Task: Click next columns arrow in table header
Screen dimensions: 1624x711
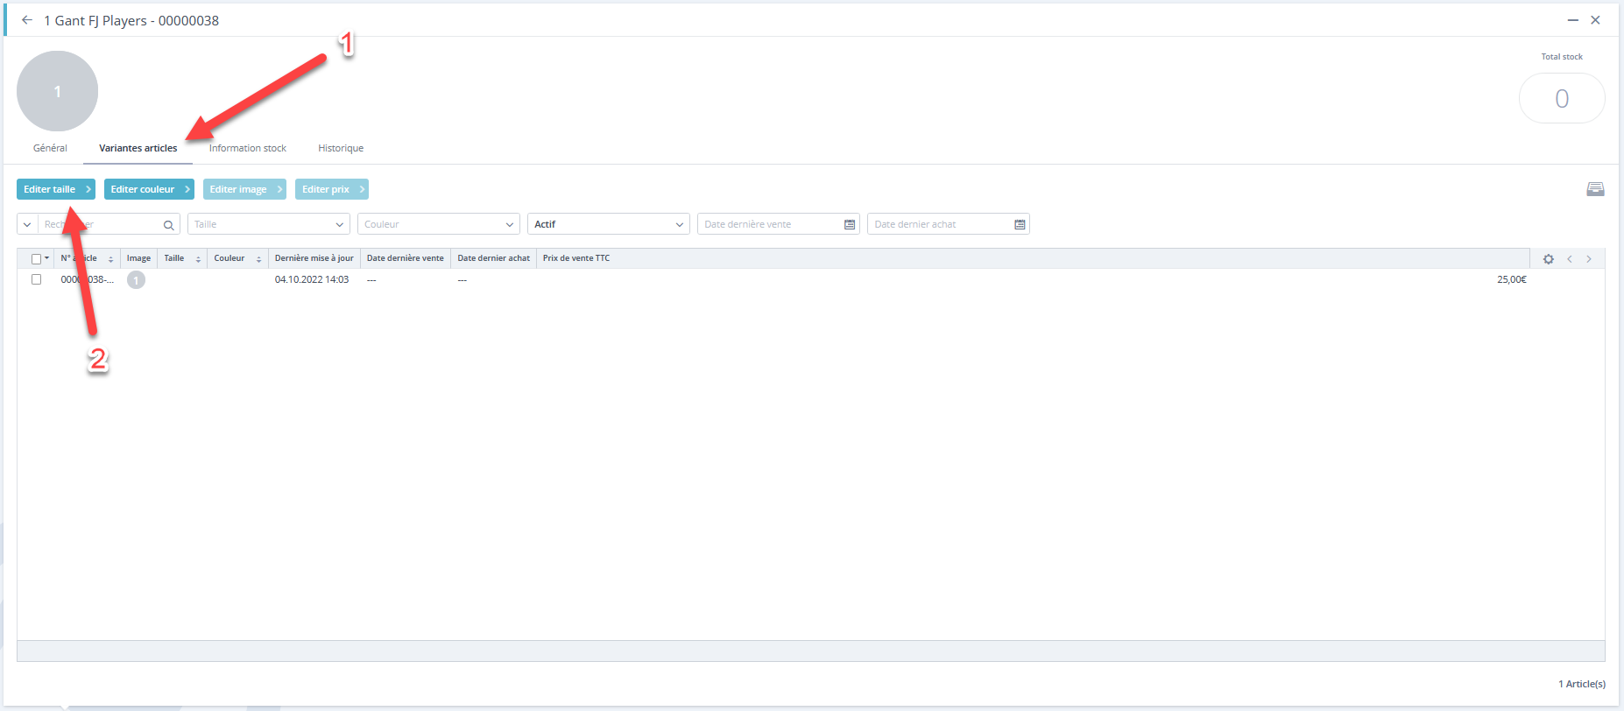Action: [x=1589, y=258]
